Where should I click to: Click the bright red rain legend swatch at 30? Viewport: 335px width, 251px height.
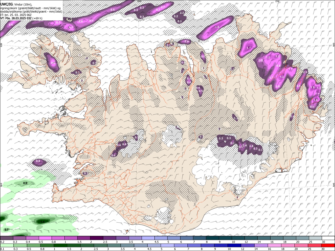[328, 245]
